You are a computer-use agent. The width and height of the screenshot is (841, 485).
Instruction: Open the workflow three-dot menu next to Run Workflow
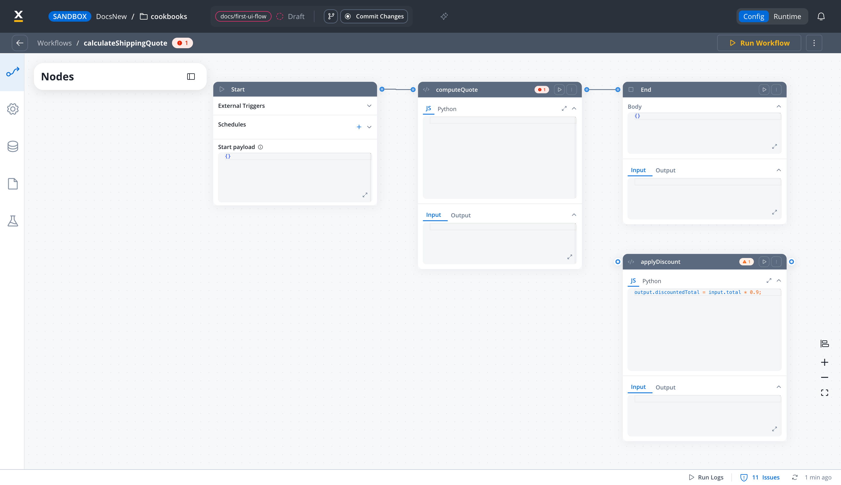814,43
